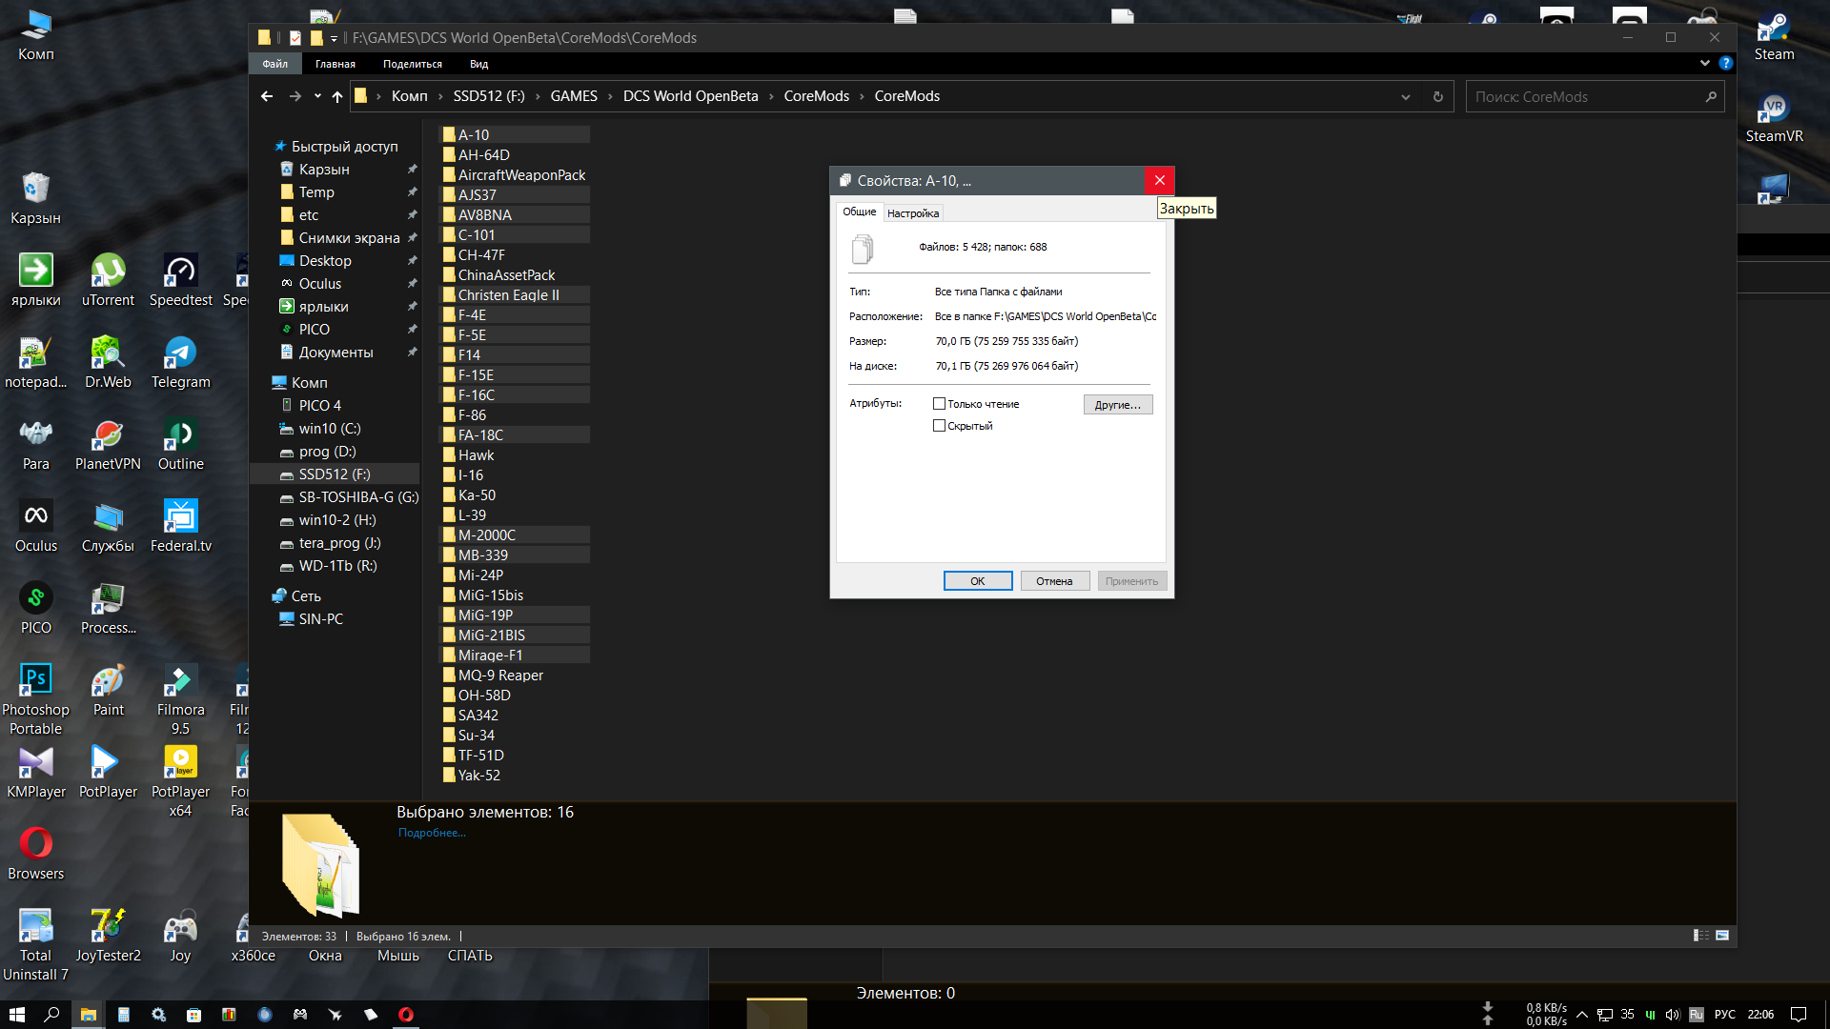Viewport: 1830px width, 1029px height.
Task: Open the Вид ribbon tab
Action: 478,64
